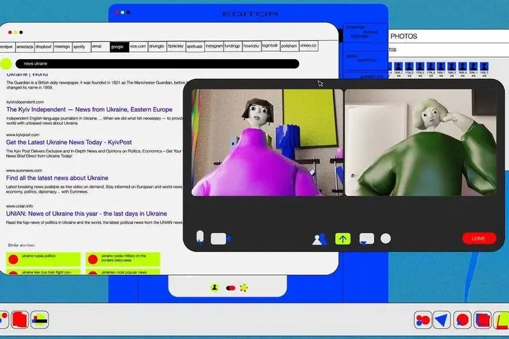This screenshot has width=509, height=339.
Task: Toggle the red and black pill switch
Action: 230,288
